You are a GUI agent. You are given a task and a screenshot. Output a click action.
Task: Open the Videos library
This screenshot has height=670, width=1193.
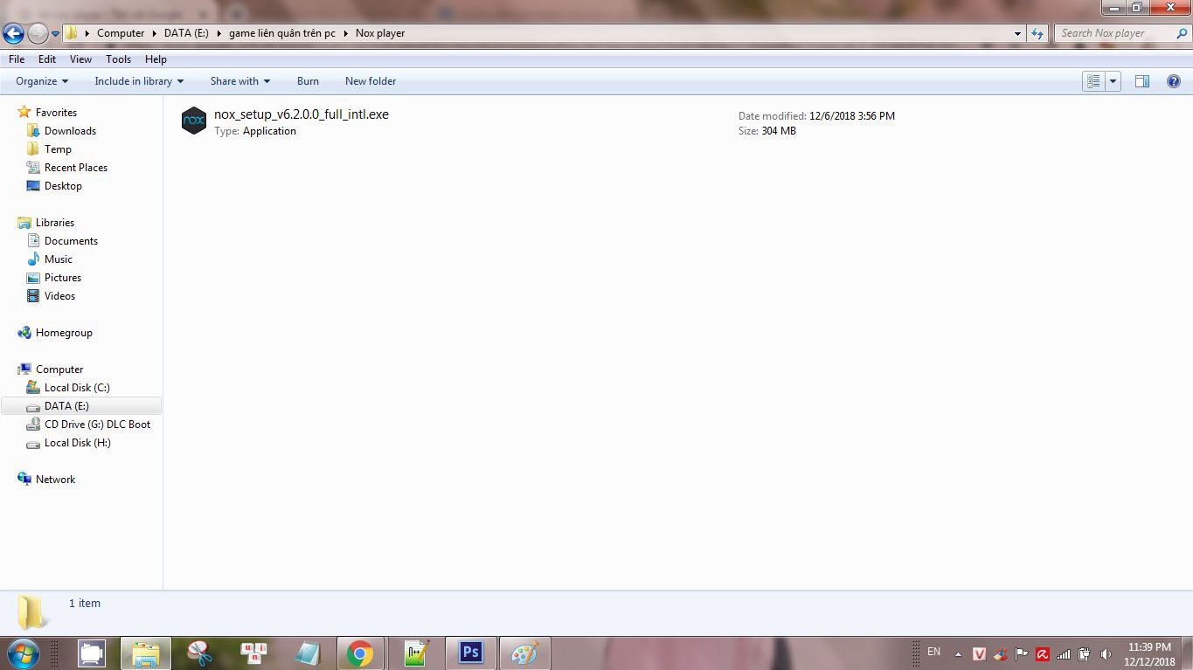click(x=59, y=296)
